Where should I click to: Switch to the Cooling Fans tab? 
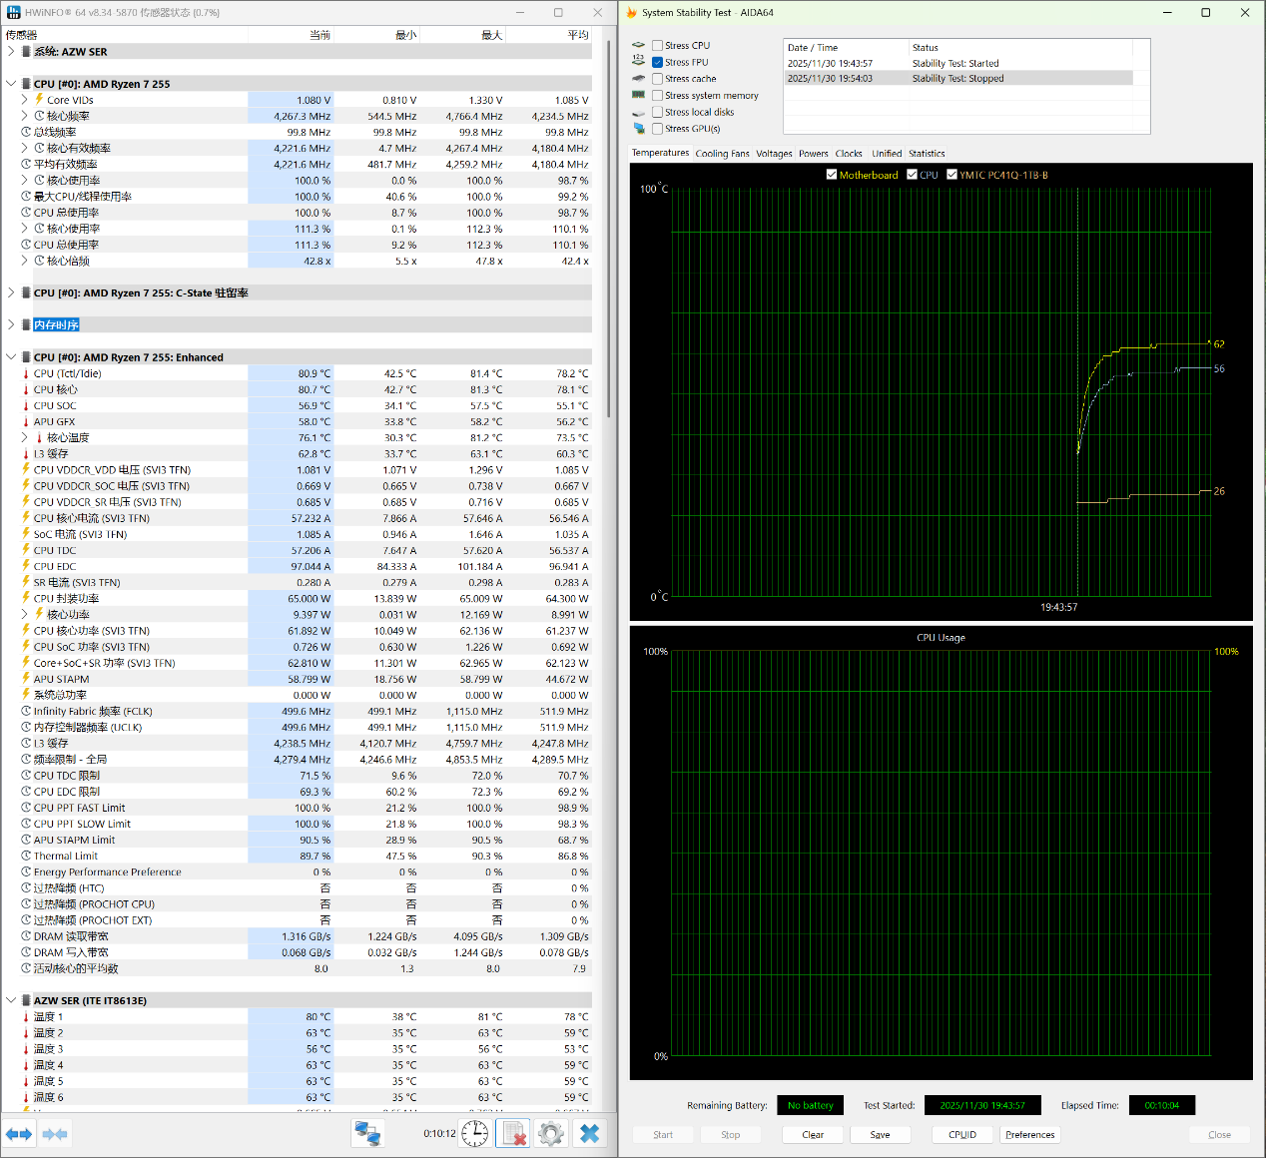coord(722,154)
